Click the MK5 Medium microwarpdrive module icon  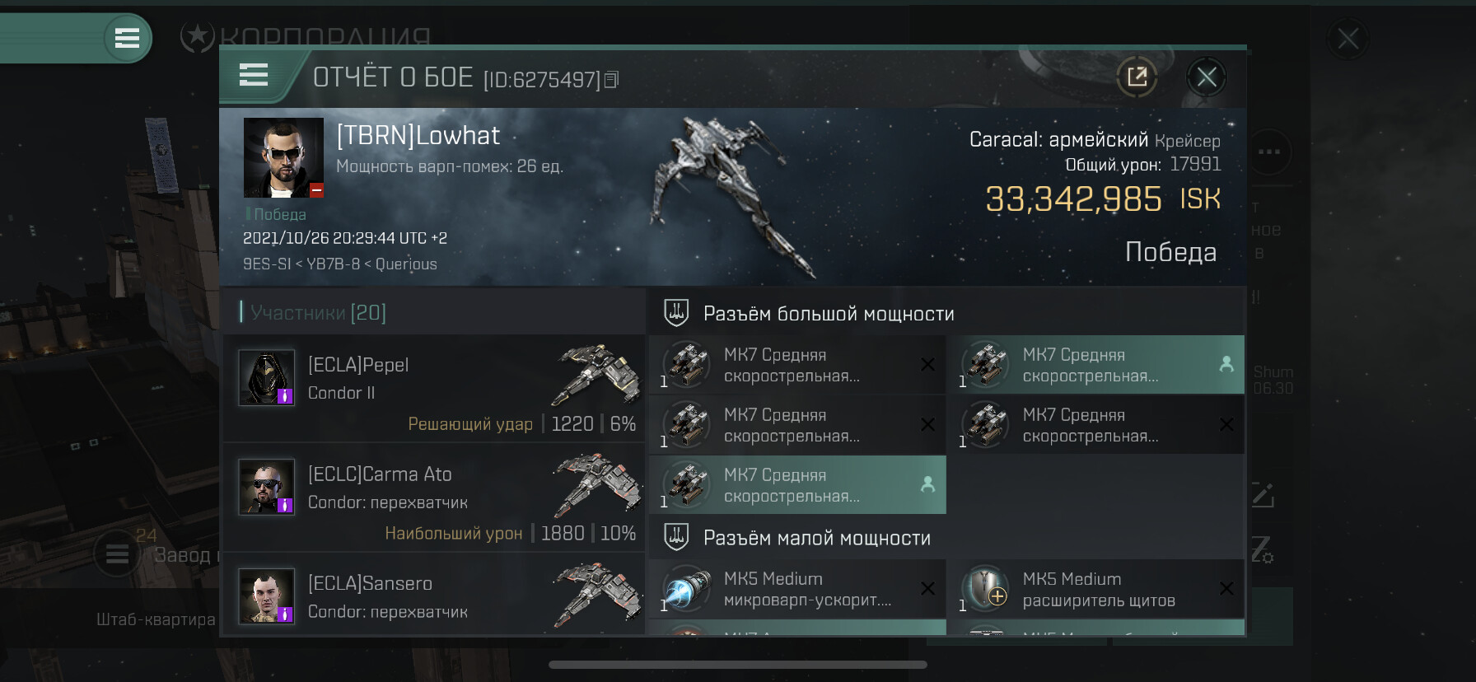687,589
